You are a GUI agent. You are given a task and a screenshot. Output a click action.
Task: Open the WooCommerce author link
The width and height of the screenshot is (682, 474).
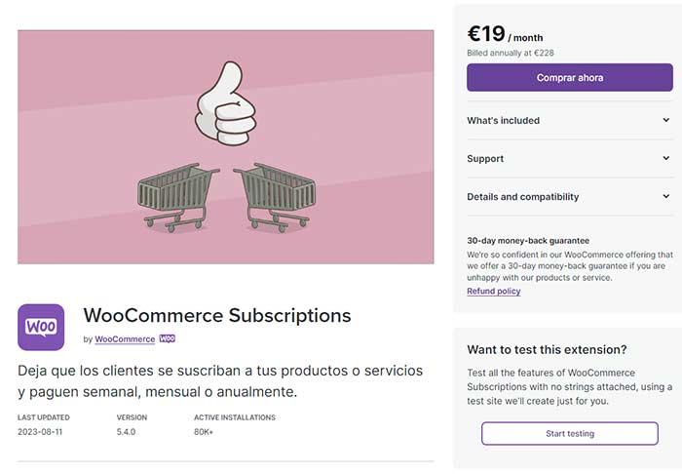(125, 339)
